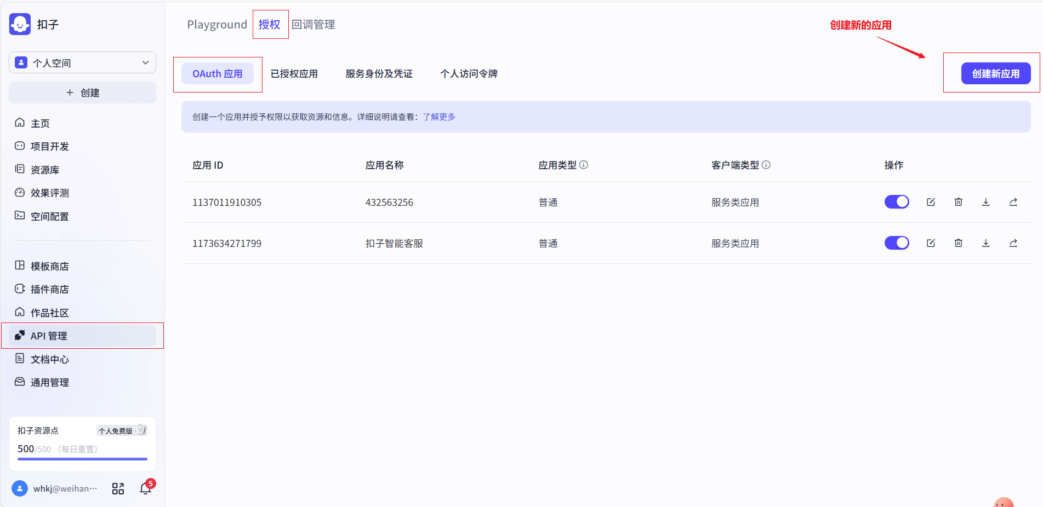The width and height of the screenshot is (1043, 507).
Task: Click the edit icon for app 432563256
Action: pyautogui.click(x=931, y=202)
